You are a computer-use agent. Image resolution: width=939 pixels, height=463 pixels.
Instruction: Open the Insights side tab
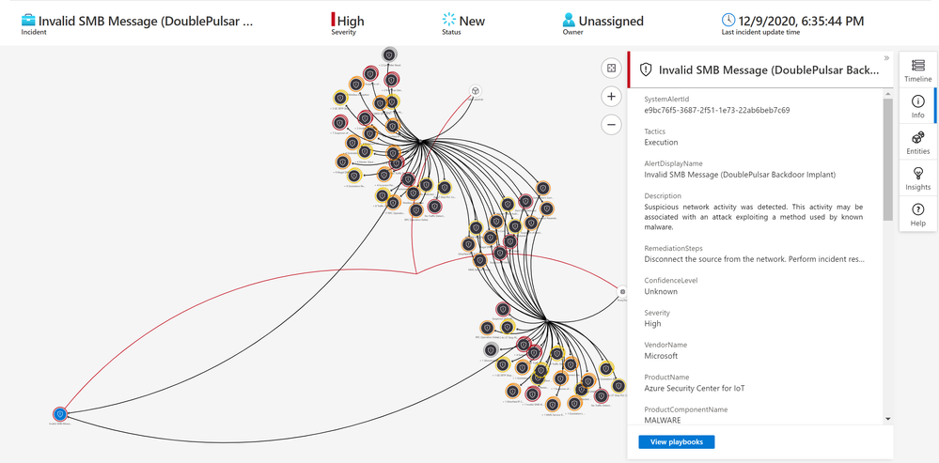[917, 177]
